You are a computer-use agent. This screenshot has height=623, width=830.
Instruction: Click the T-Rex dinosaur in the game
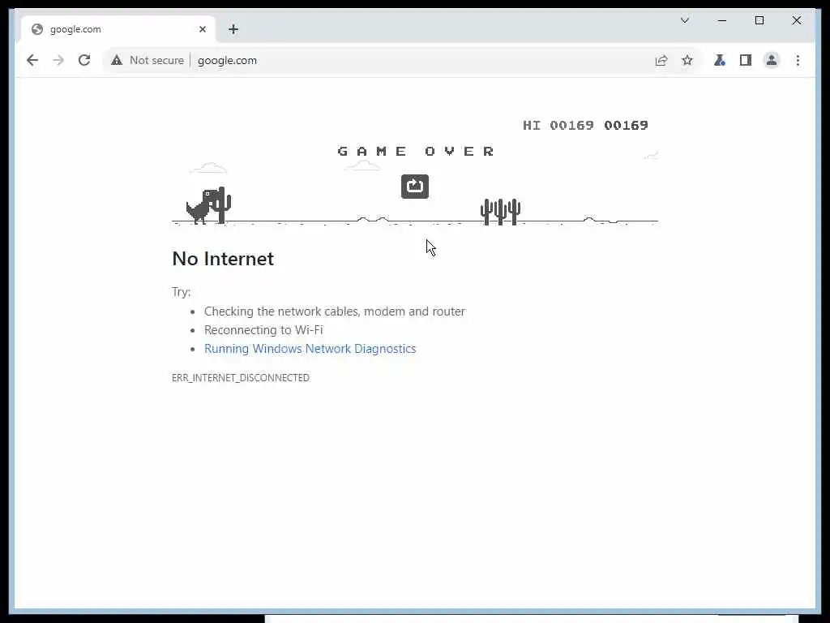(201, 207)
